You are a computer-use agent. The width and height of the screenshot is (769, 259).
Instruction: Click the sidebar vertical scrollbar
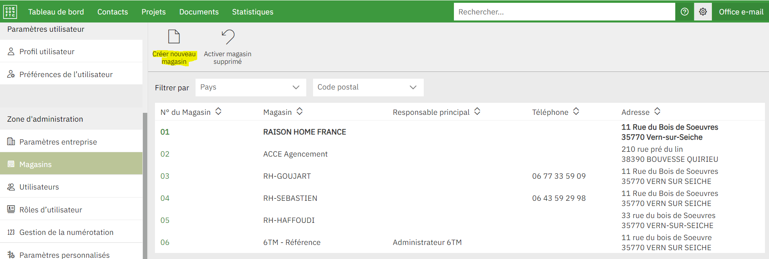pyautogui.click(x=145, y=185)
